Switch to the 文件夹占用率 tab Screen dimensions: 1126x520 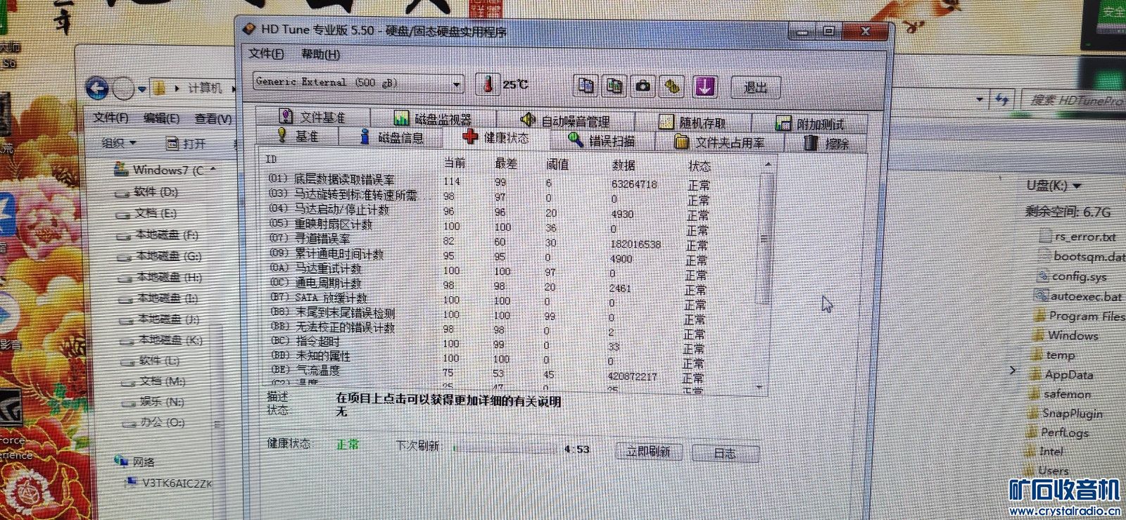click(719, 142)
